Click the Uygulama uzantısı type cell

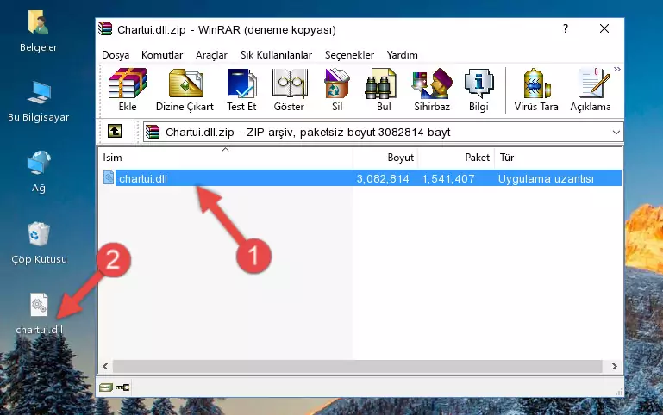click(546, 178)
